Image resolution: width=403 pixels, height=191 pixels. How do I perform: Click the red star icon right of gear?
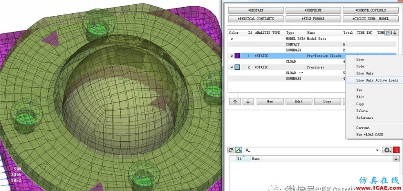click(396, 150)
